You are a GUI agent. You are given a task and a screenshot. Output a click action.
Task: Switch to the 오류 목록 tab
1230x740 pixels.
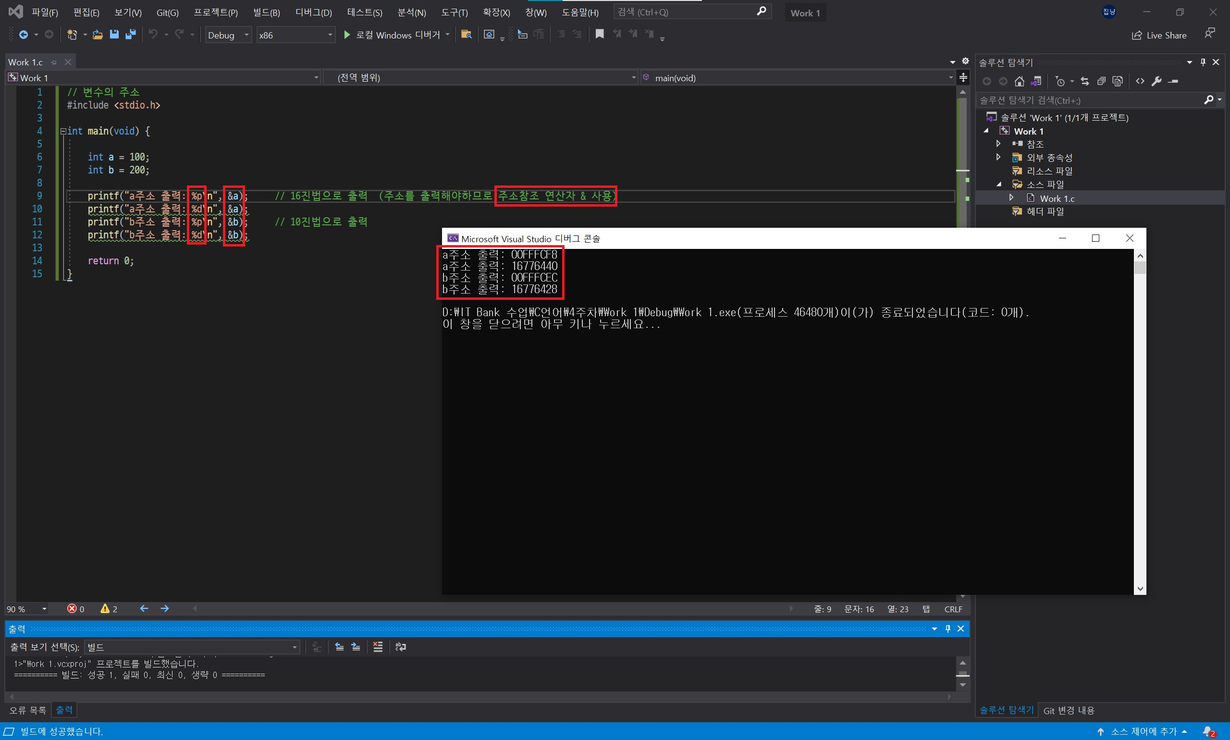pyautogui.click(x=27, y=710)
